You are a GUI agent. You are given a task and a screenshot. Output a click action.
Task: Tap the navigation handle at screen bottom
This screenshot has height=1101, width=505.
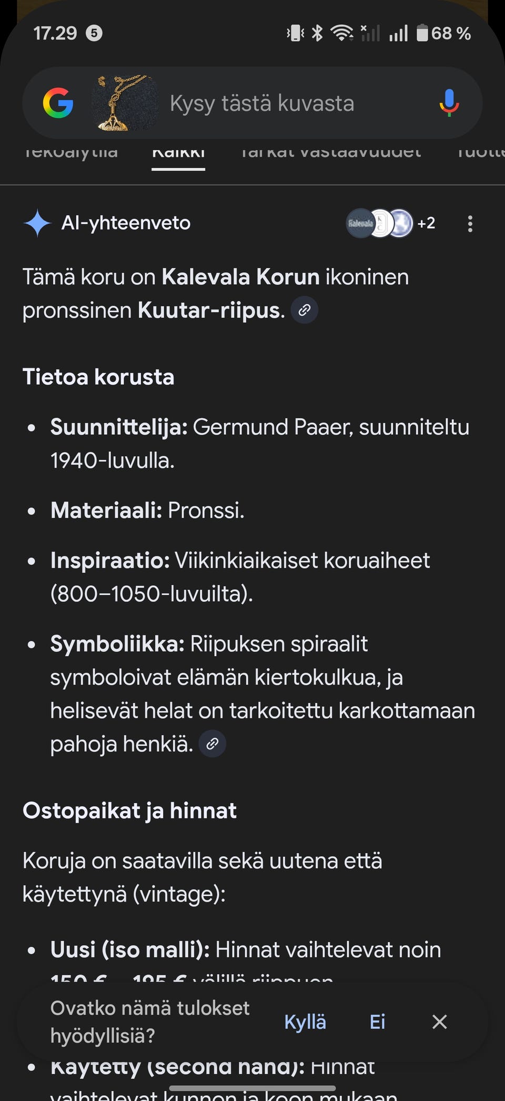click(252, 1087)
